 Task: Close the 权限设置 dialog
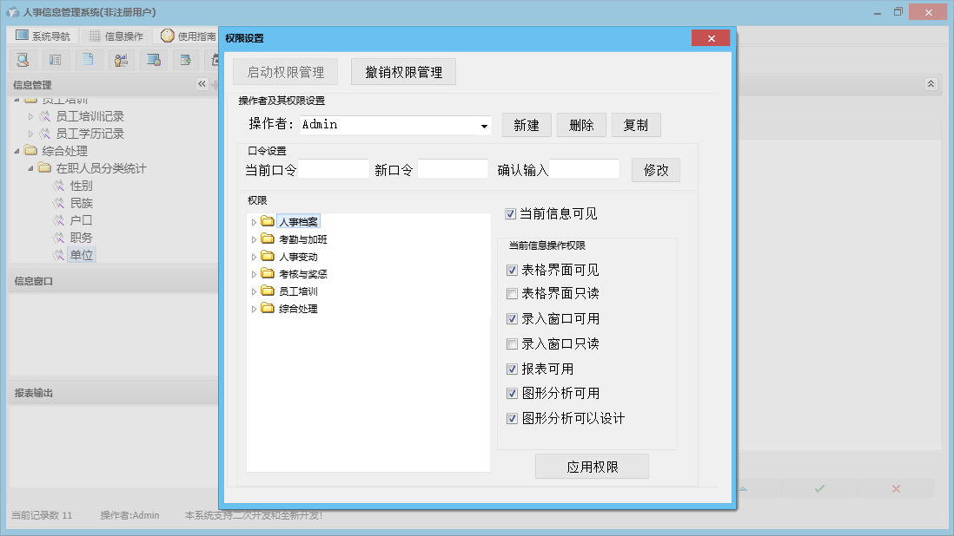711,38
